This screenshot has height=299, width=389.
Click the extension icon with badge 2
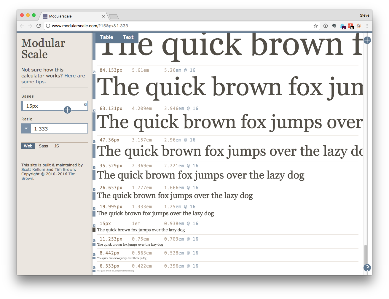(342, 26)
